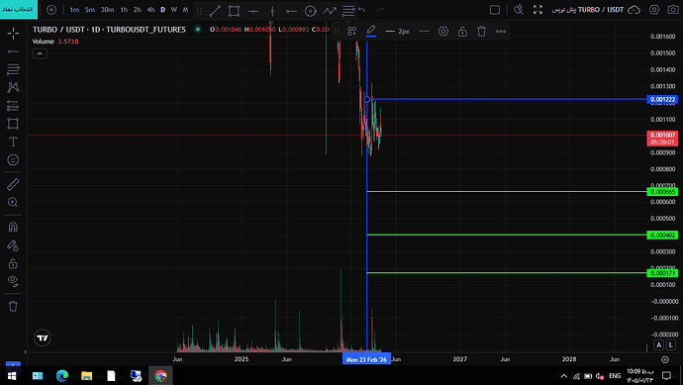Viewport: 683px width, 385px height.
Task: Pick circle tool from favorites toolbar
Action: pos(310,11)
